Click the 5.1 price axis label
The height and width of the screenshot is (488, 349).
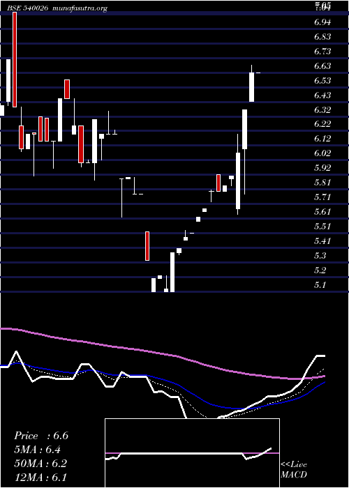[321, 284]
